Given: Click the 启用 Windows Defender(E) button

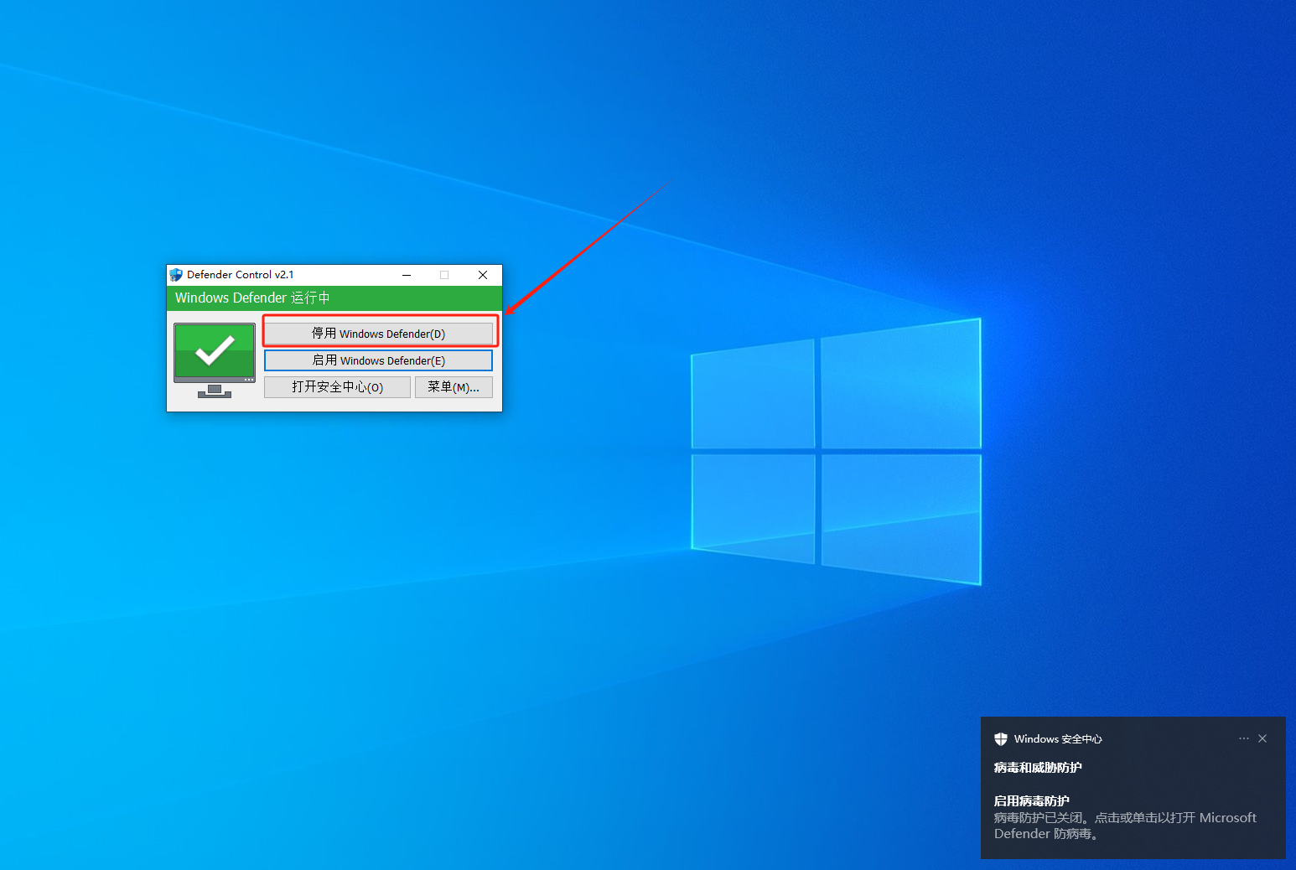Looking at the screenshot, I should tap(378, 360).
